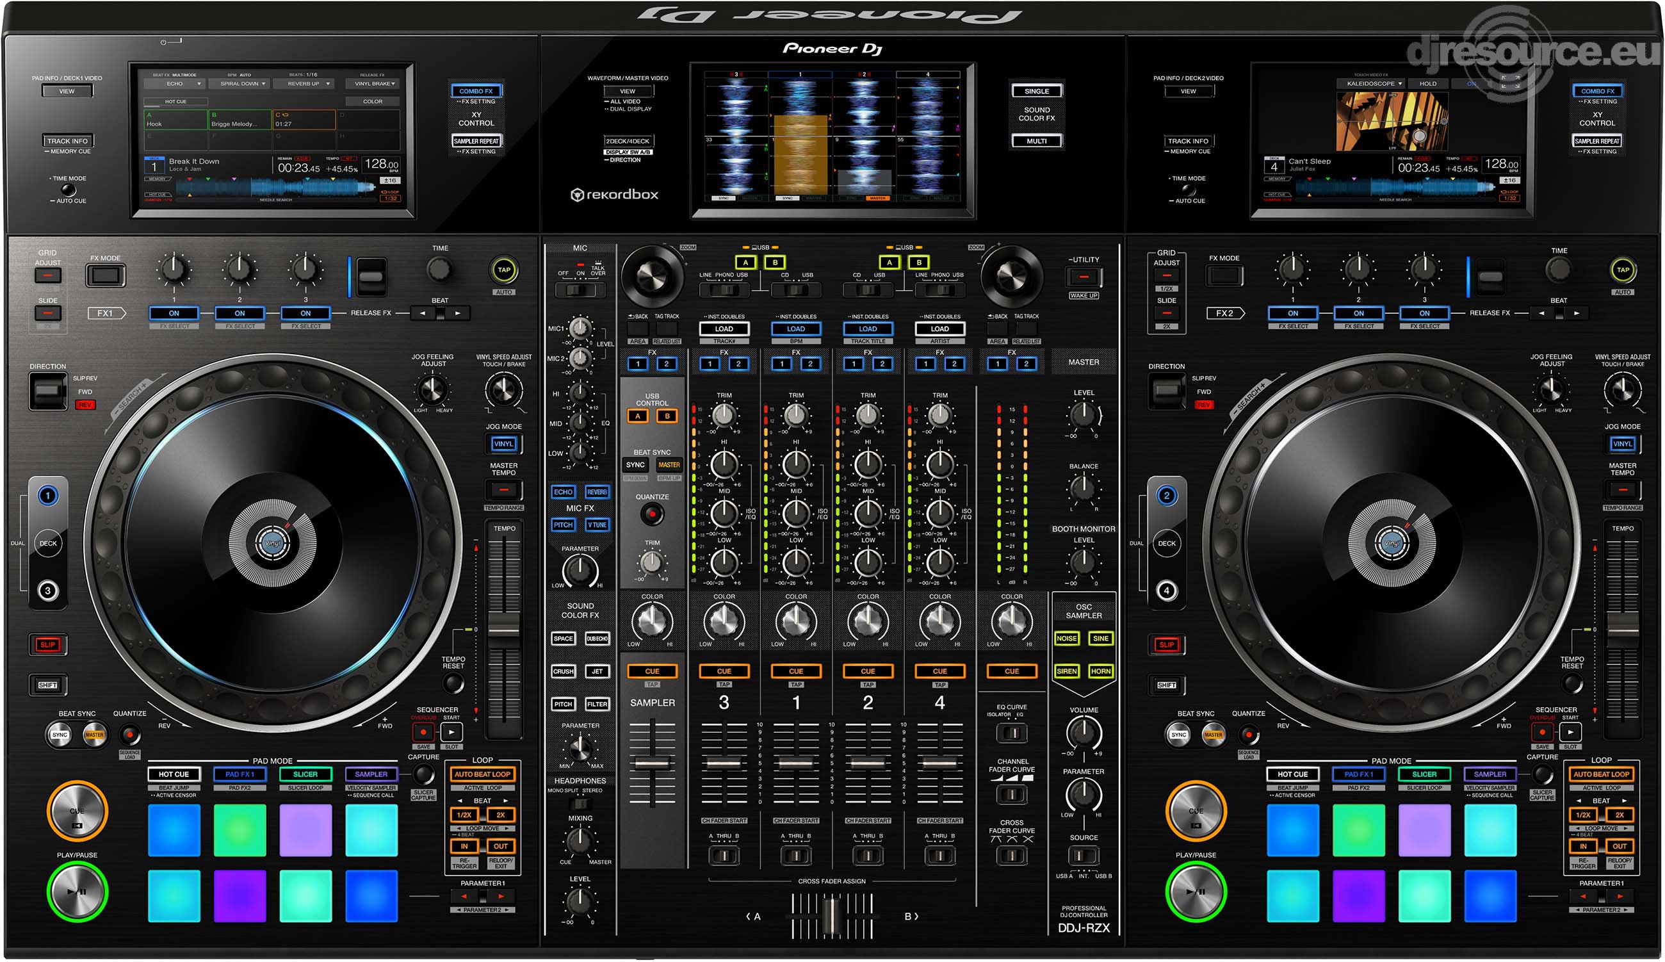
Task: Activate the CRUSH sound color FX button
Action: (564, 671)
